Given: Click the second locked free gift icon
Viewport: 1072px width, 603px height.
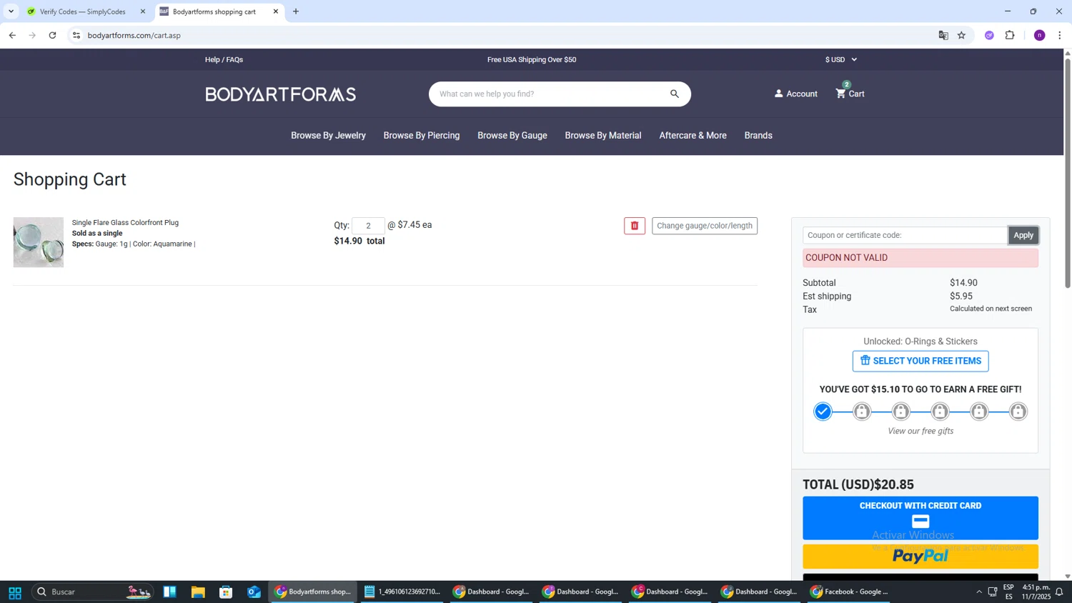Looking at the screenshot, I should coord(901,412).
